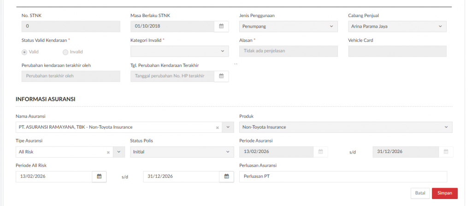Viewport: 472px width, 206px height.
Task: Expand the Kategori Invalid dropdown
Action: tap(179, 51)
